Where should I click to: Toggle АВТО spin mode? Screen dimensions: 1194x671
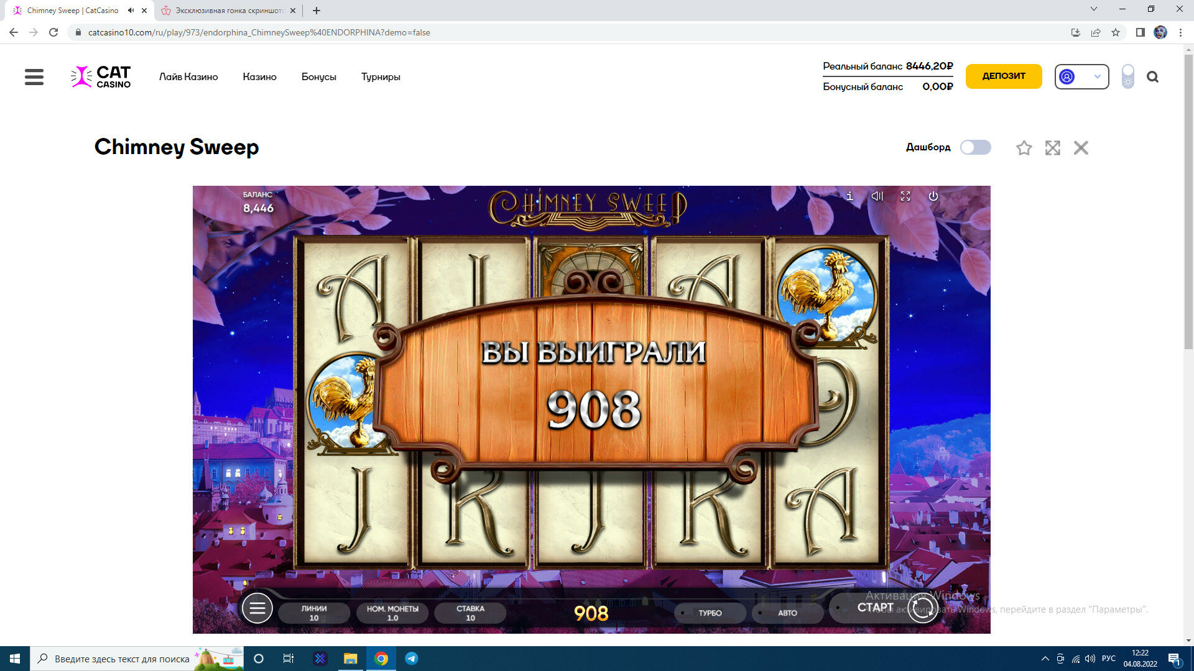point(787,613)
